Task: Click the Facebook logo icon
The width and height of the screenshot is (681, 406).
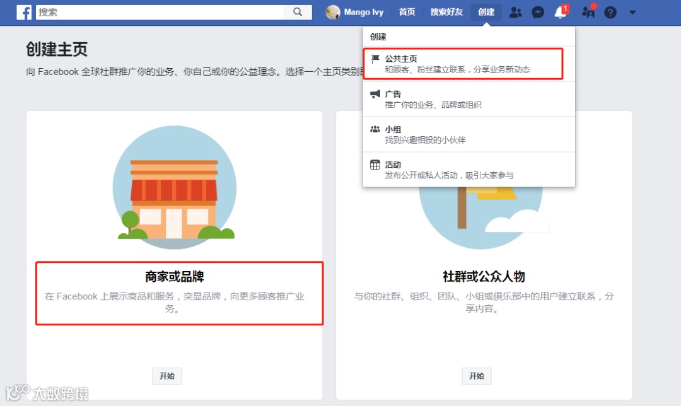Action: click(x=24, y=12)
